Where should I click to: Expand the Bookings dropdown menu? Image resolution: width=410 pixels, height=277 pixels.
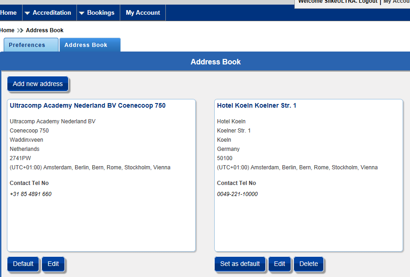(98, 12)
